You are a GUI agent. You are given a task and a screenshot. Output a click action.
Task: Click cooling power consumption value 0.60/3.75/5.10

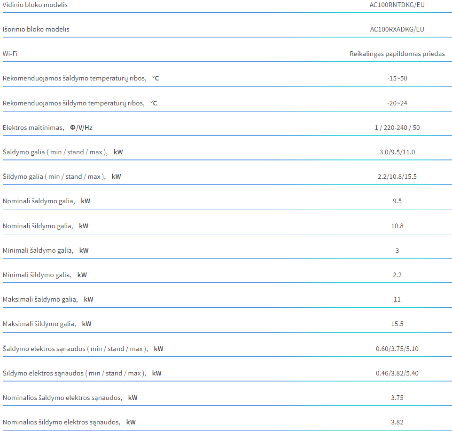coord(397,349)
